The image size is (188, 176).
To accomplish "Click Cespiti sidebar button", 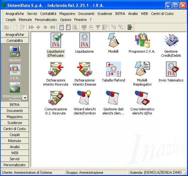I will pyautogui.click(x=15, y=135).
